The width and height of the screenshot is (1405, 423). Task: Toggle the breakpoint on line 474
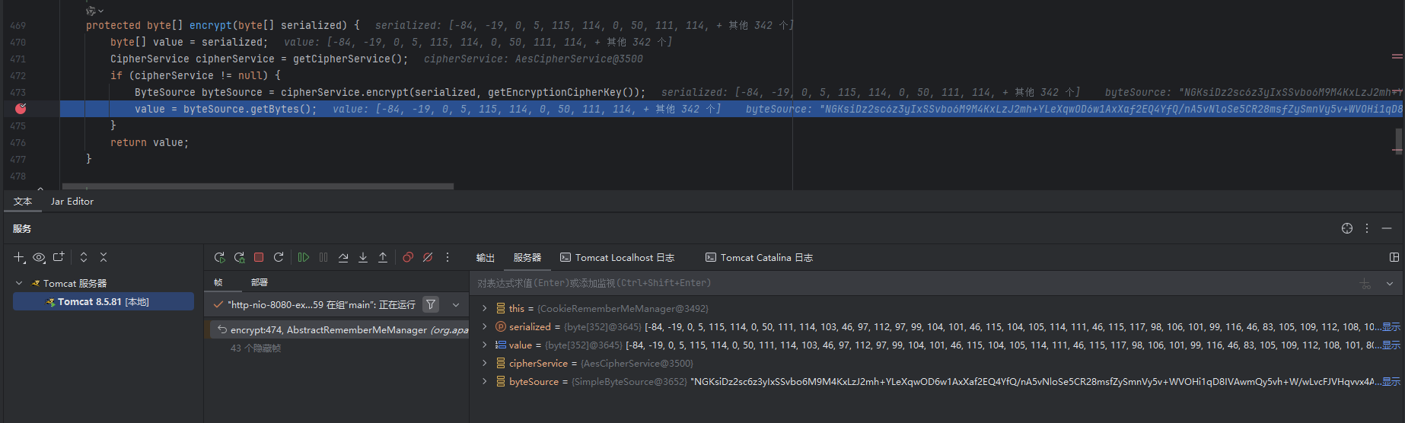(x=21, y=109)
